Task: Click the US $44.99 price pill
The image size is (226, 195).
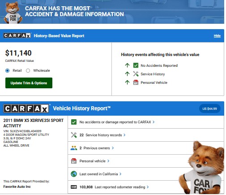Action: coord(209,108)
